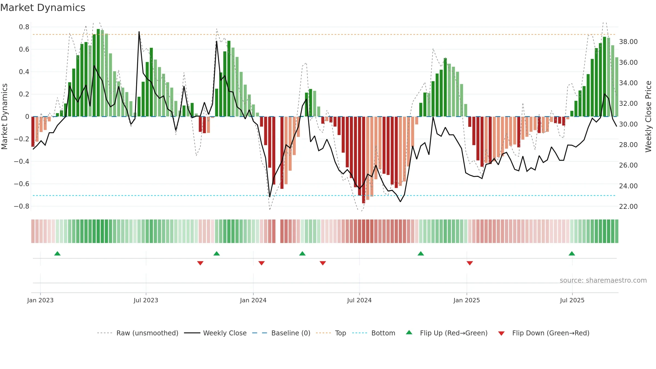Screen dimensions: 656x369
Task: Toggle the Weekly Close legend entry
Action: (x=215, y=333)
